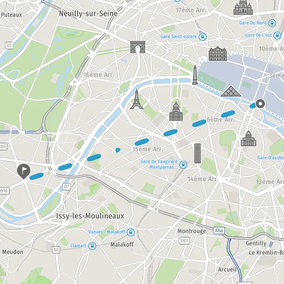Click the A6a highway shield
Screen dimensions: 284x284
[219, 231]
